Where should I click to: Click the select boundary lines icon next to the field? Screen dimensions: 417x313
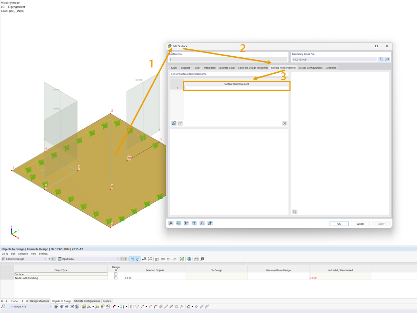pos(381,59)
